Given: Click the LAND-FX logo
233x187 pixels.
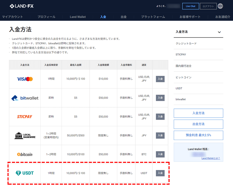Looking at the screenshot, I should point(21,6).
